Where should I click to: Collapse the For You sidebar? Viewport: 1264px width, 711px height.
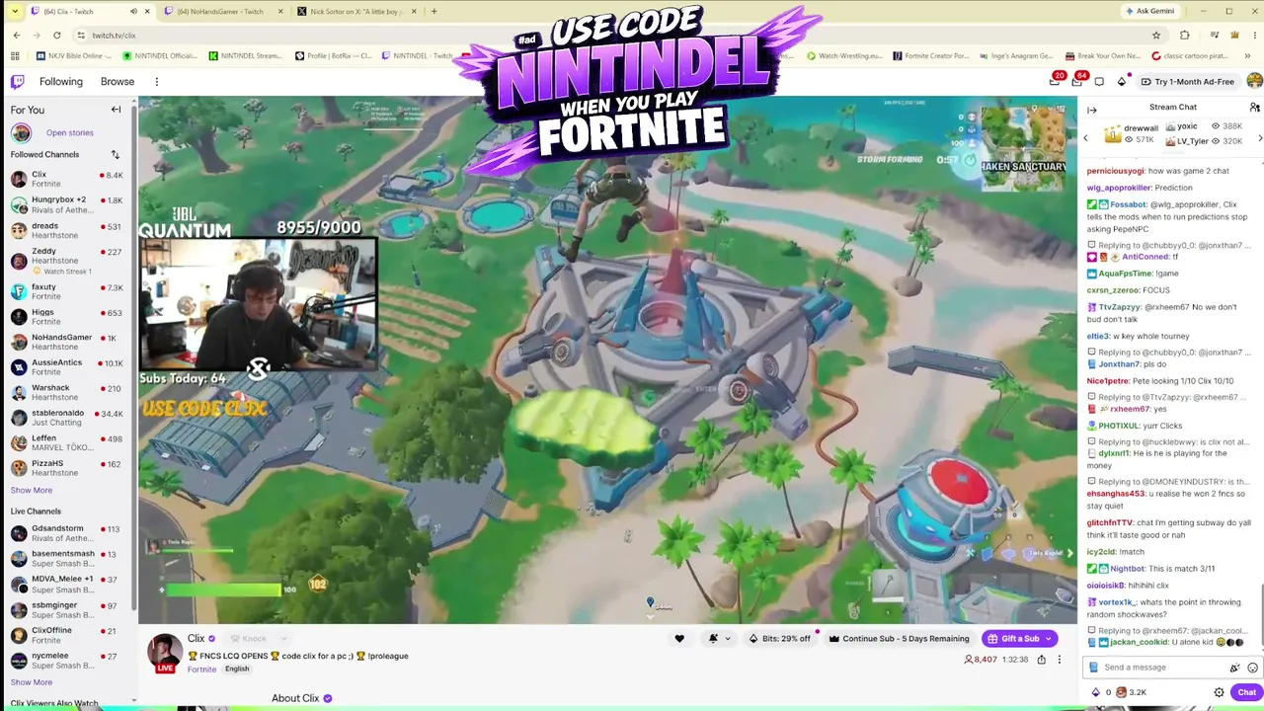pyautogui.click(x=116, y=110)
